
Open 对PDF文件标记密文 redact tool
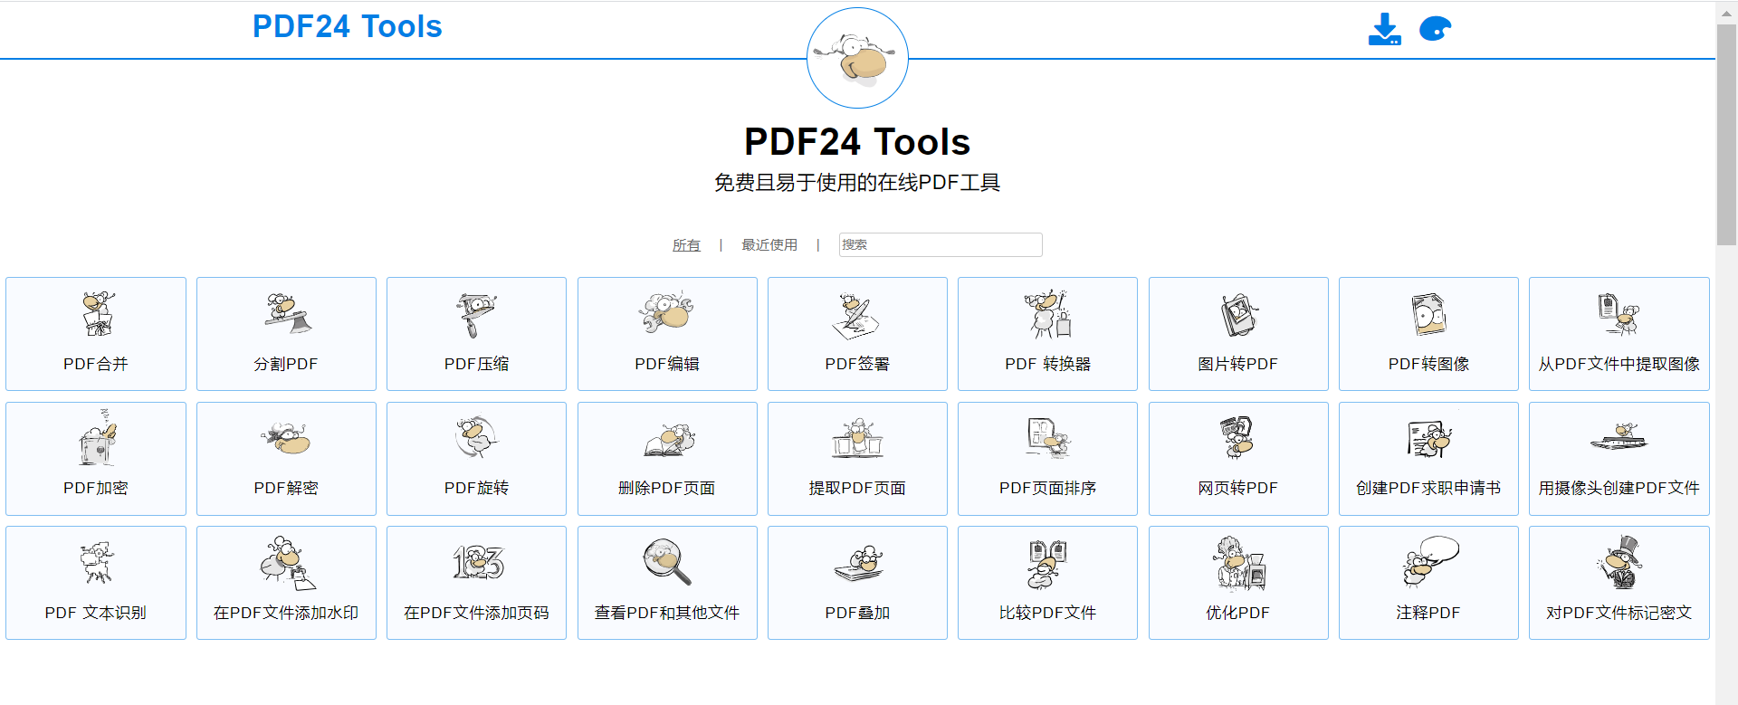click(x=1619, y=583)
